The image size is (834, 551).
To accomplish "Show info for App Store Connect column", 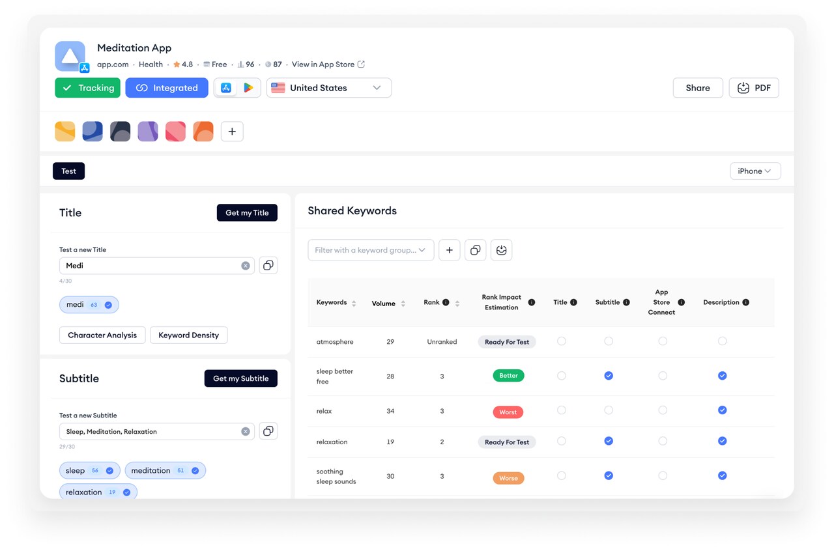I will pyautogui.click(x=681, y=302).
